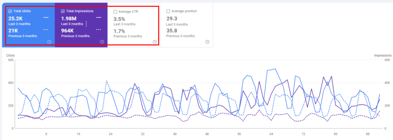Click day 24 on the x-axis
The image size is (393, 140).
point(111,134)
